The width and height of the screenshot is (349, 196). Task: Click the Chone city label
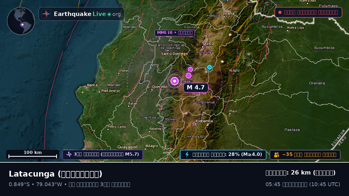click(x=123, y=71)
